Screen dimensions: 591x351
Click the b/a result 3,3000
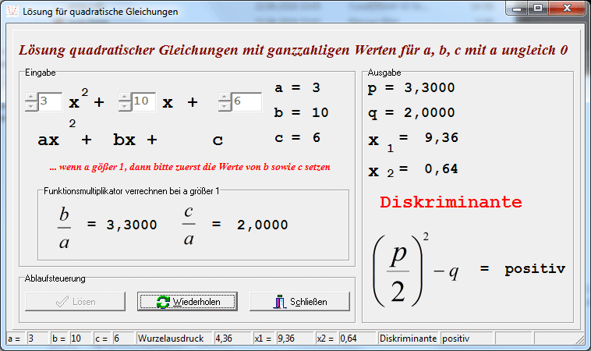point(132,225)
